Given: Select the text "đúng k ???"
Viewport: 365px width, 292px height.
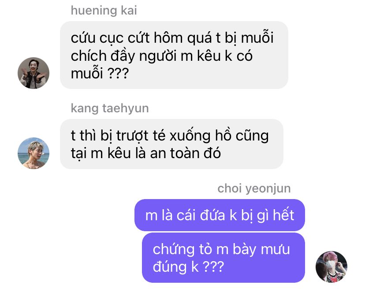Looking at the screenshot, I should [188, 267].
